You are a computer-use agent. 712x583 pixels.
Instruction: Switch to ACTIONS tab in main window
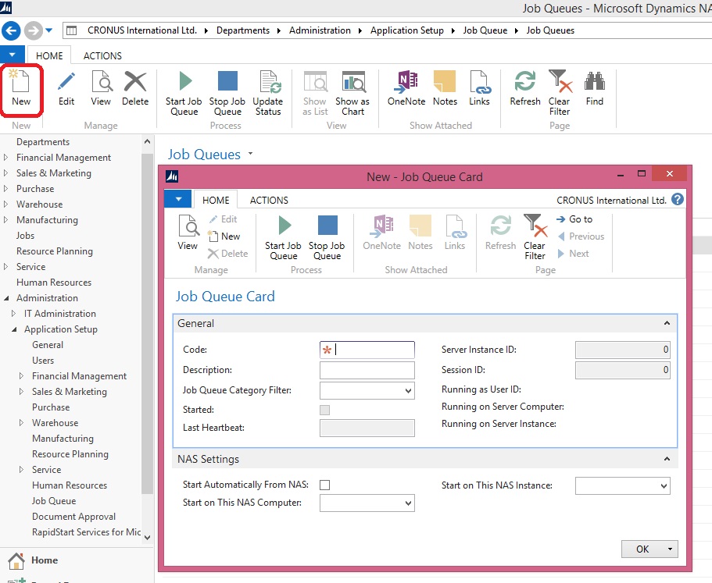(x=102, y=56)
